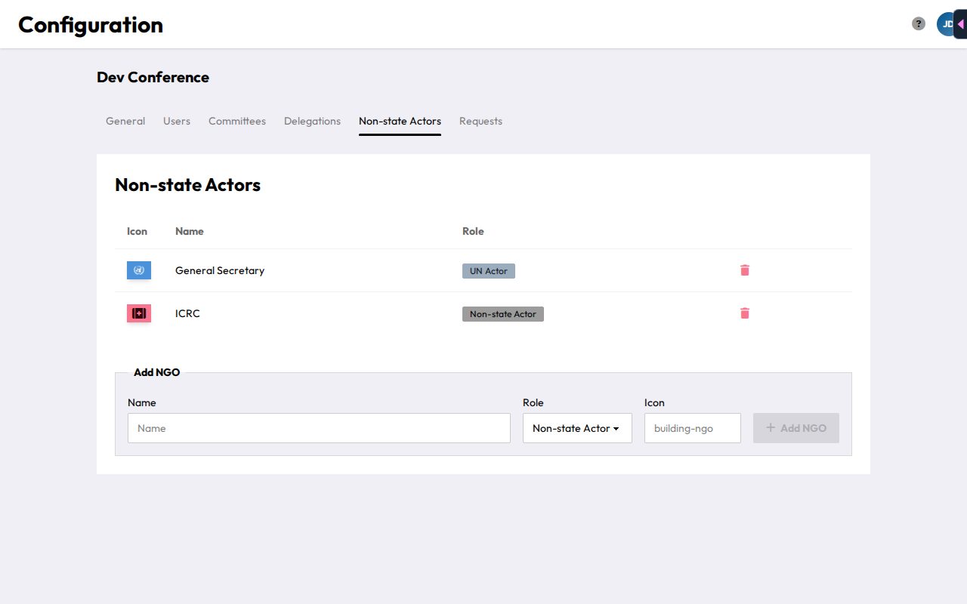The width and height of the screenshot is (967, 604).
Task: Click the Role column header
Action: [x=473, y=231]
